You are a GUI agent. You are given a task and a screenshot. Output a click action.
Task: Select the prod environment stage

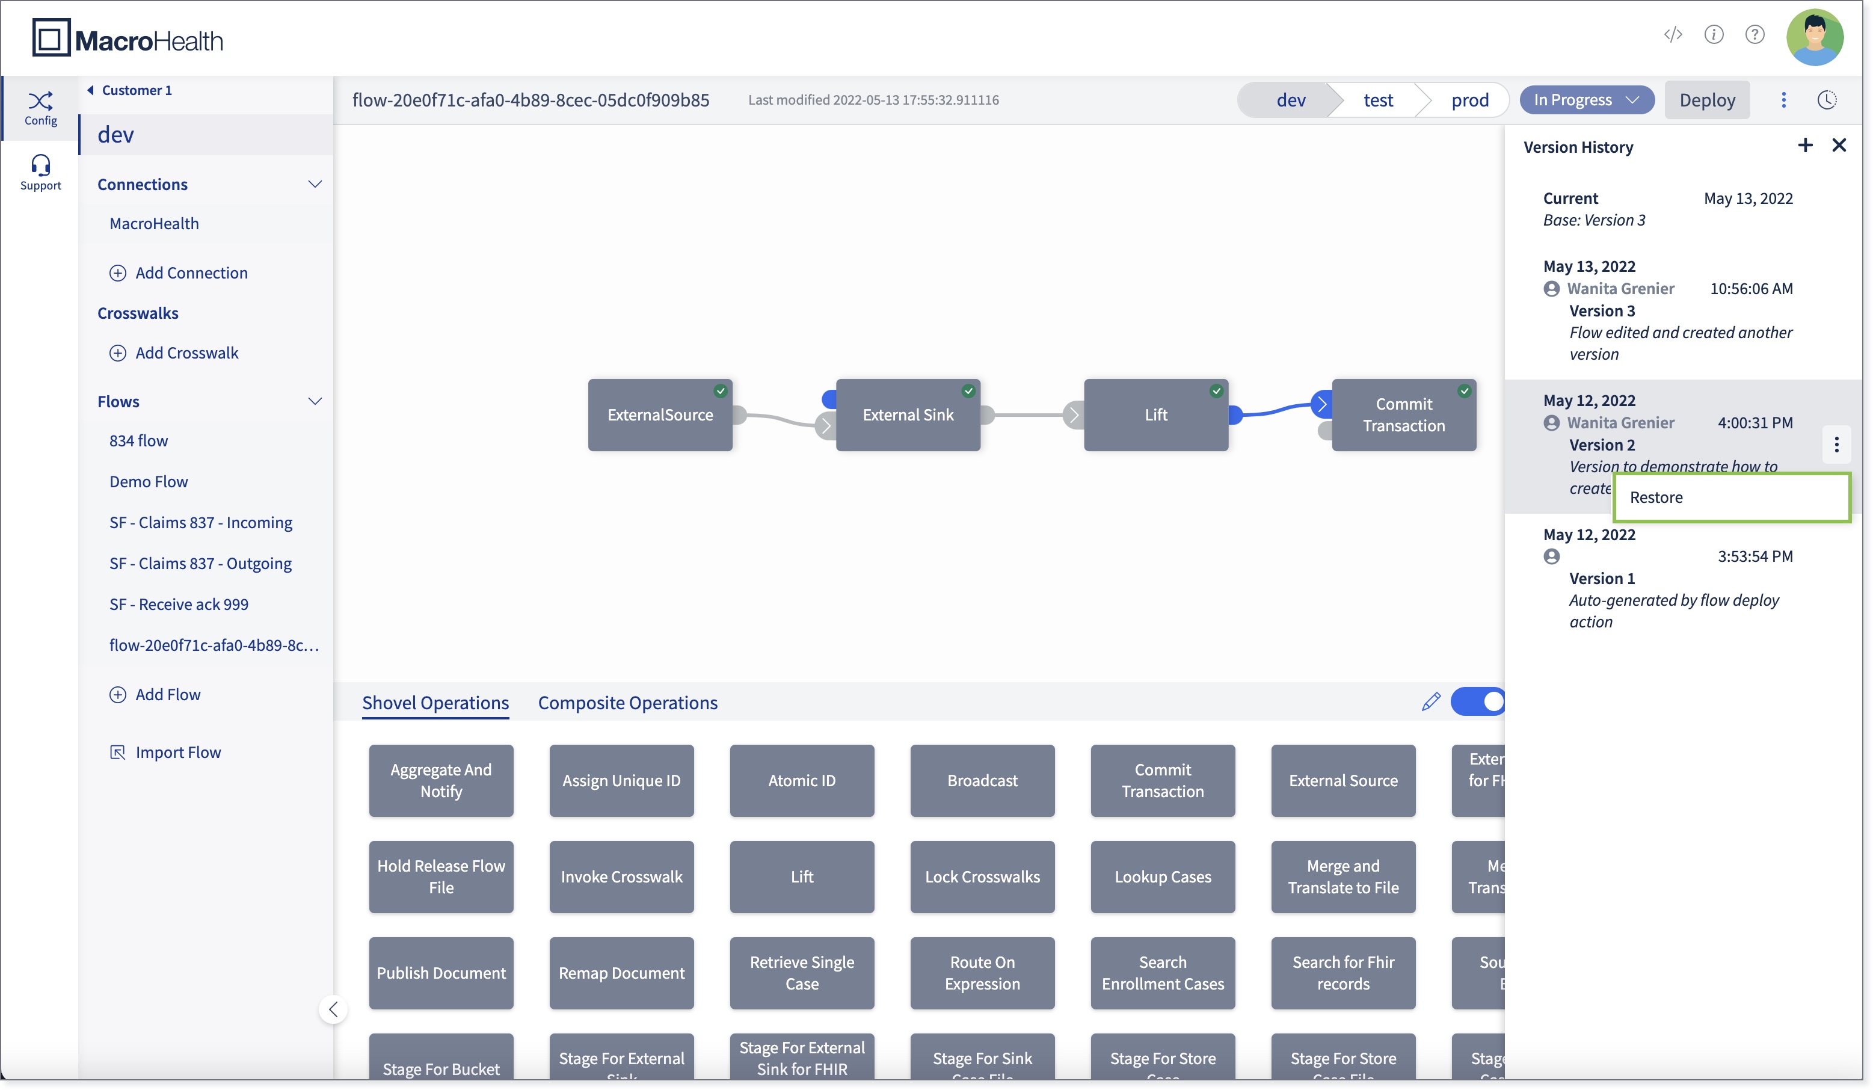[x=1469, y=100]
